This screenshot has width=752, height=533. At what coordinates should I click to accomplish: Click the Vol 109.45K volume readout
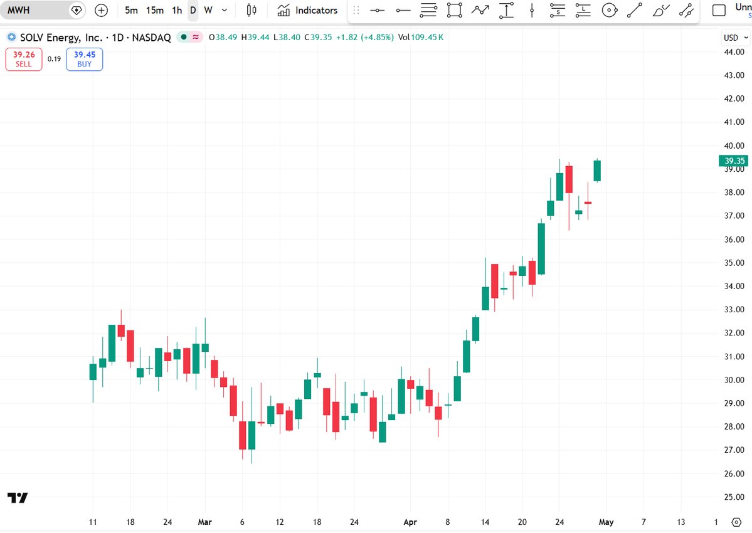pyautogui.click(x=421, y=37)
